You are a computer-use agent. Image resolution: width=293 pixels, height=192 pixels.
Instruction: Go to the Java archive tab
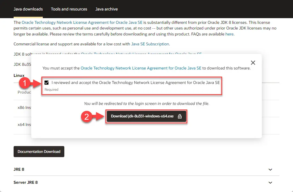[107, 9]
